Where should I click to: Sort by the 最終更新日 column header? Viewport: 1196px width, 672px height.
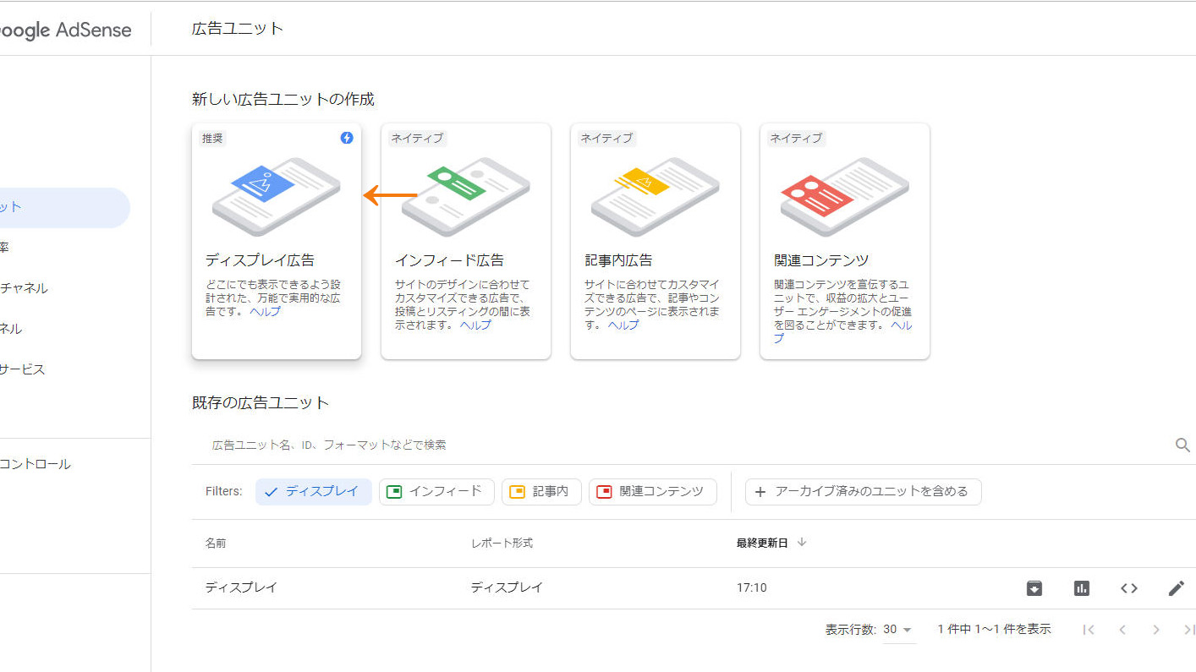coord(762,543)
